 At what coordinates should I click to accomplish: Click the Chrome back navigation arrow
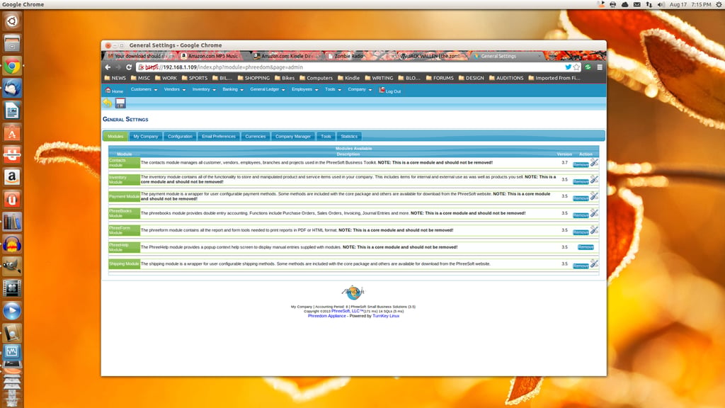pos(108,67)
